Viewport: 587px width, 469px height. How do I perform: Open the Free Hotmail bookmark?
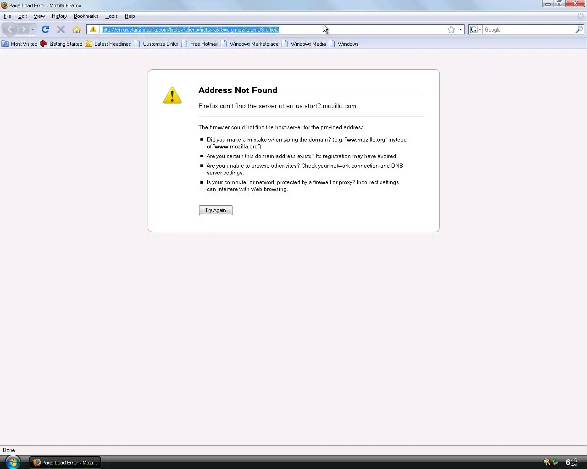(x=199, y=44)
